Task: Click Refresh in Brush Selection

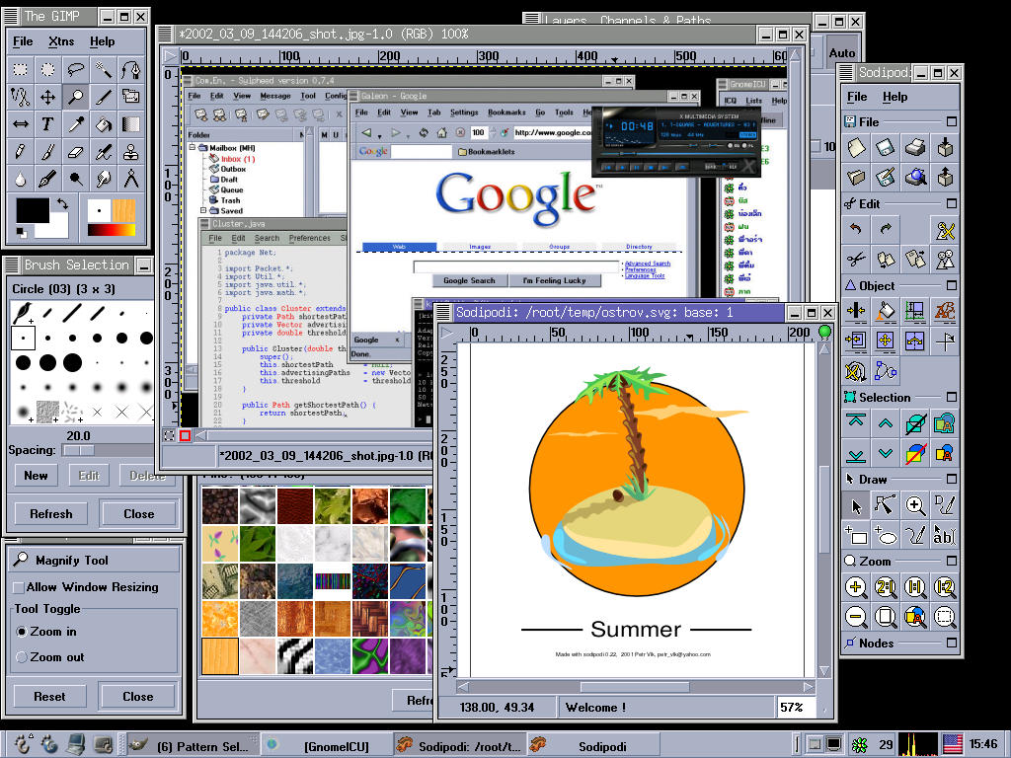Action: coord(51,513)
